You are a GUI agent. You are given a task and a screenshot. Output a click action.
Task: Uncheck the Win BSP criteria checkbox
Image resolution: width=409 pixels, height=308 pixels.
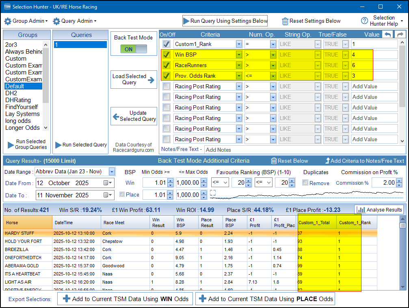pos(167,55)
